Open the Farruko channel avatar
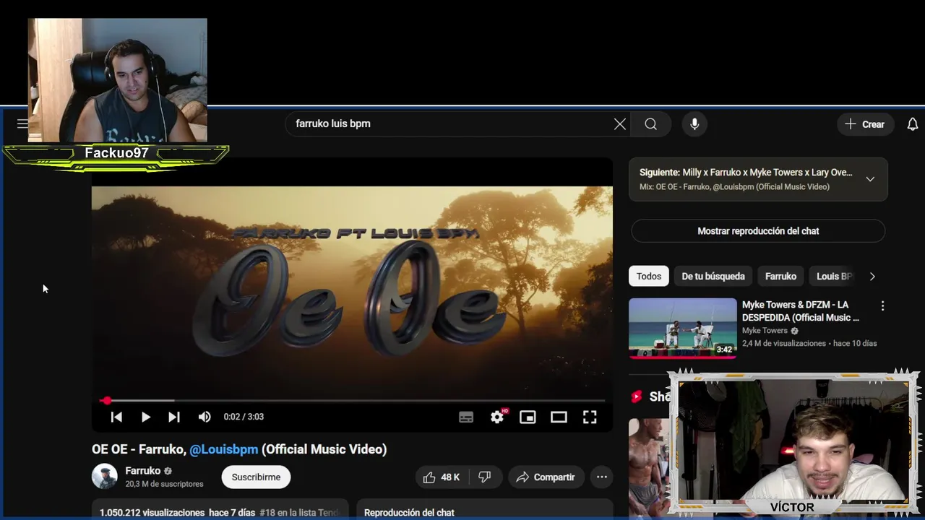This screenshot has width=925, height=520. [104, 477]
